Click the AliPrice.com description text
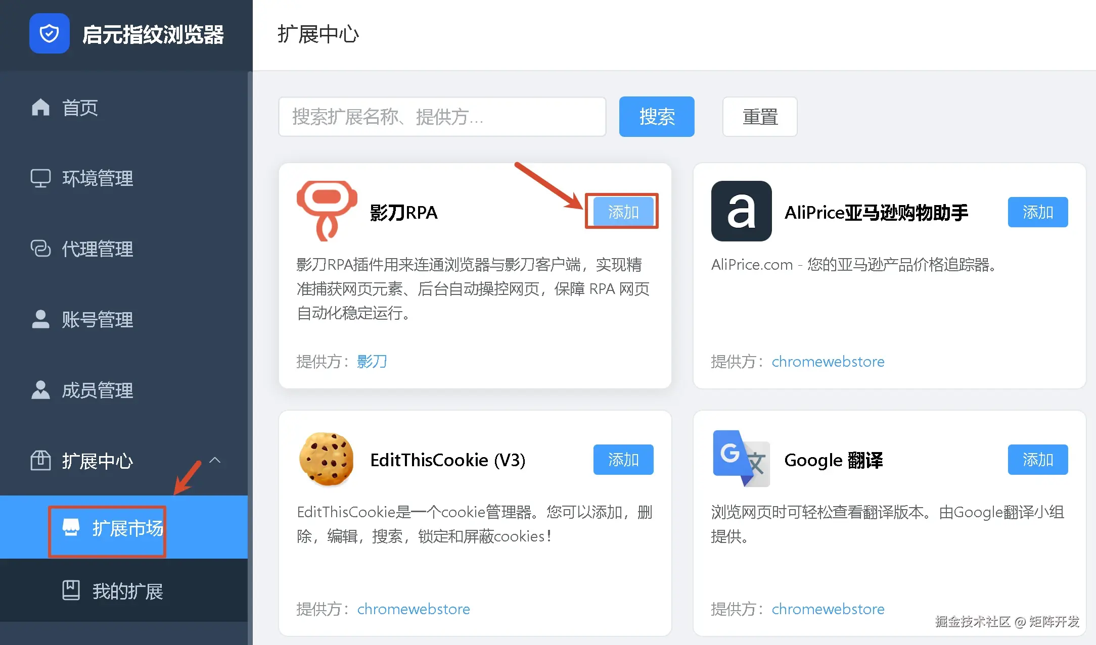 [854, 264]
